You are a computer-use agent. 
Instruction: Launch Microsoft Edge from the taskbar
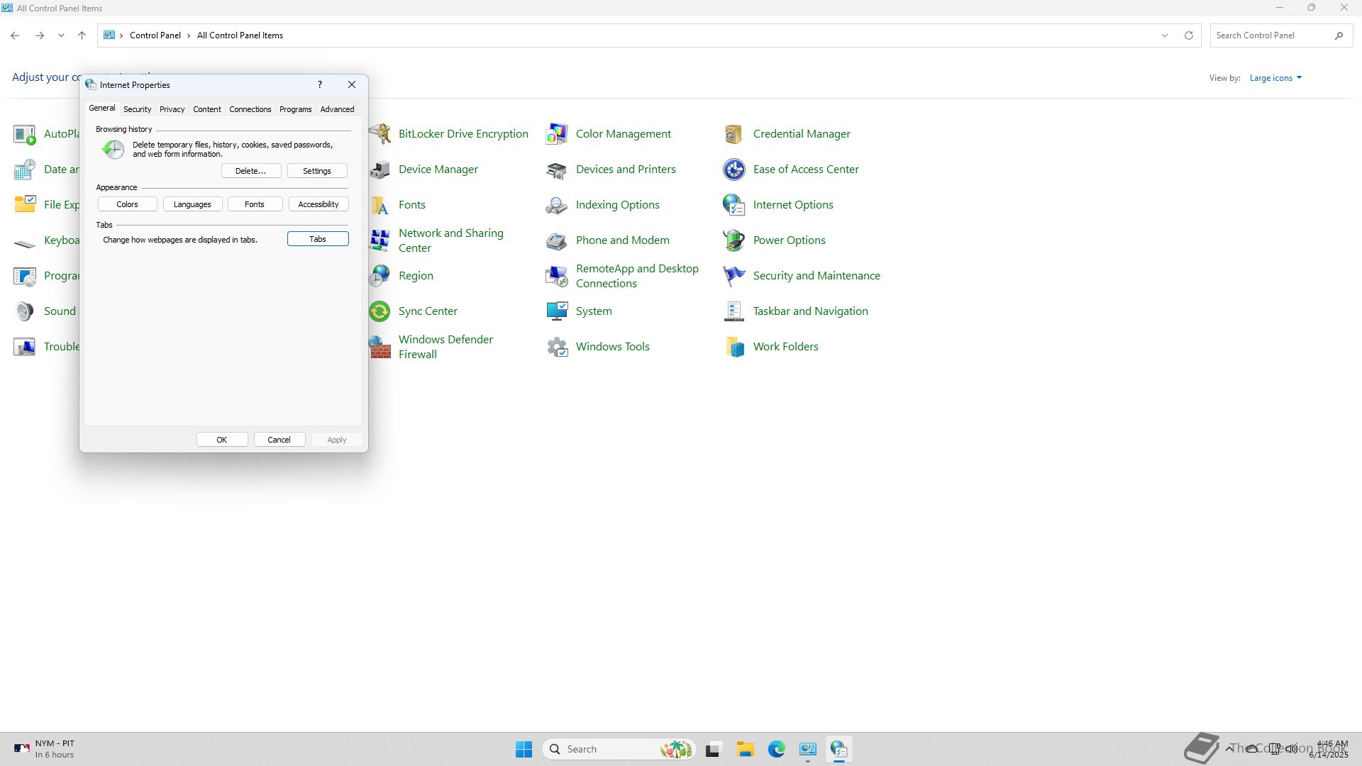click(x=776, y=749)
